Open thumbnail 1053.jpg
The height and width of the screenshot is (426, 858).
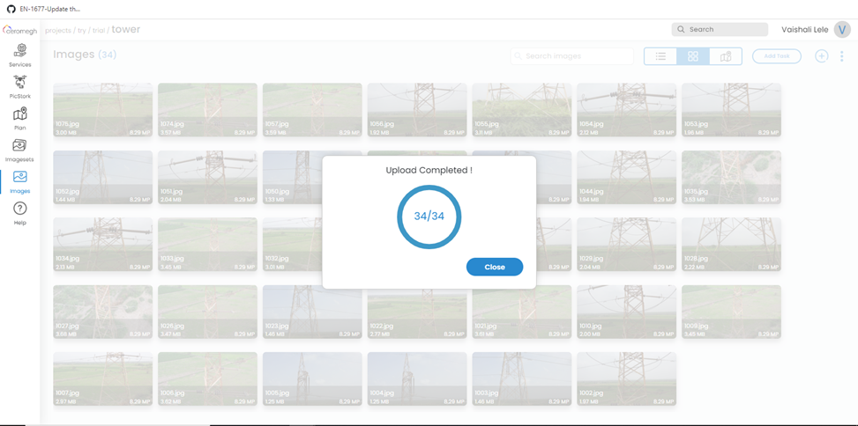(x=732, y=110)
